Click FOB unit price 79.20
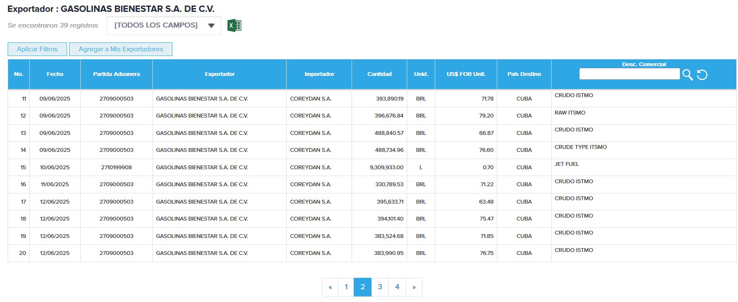Image resolution: width=738 pixels, height=302 pixels. tap(486, 116)
